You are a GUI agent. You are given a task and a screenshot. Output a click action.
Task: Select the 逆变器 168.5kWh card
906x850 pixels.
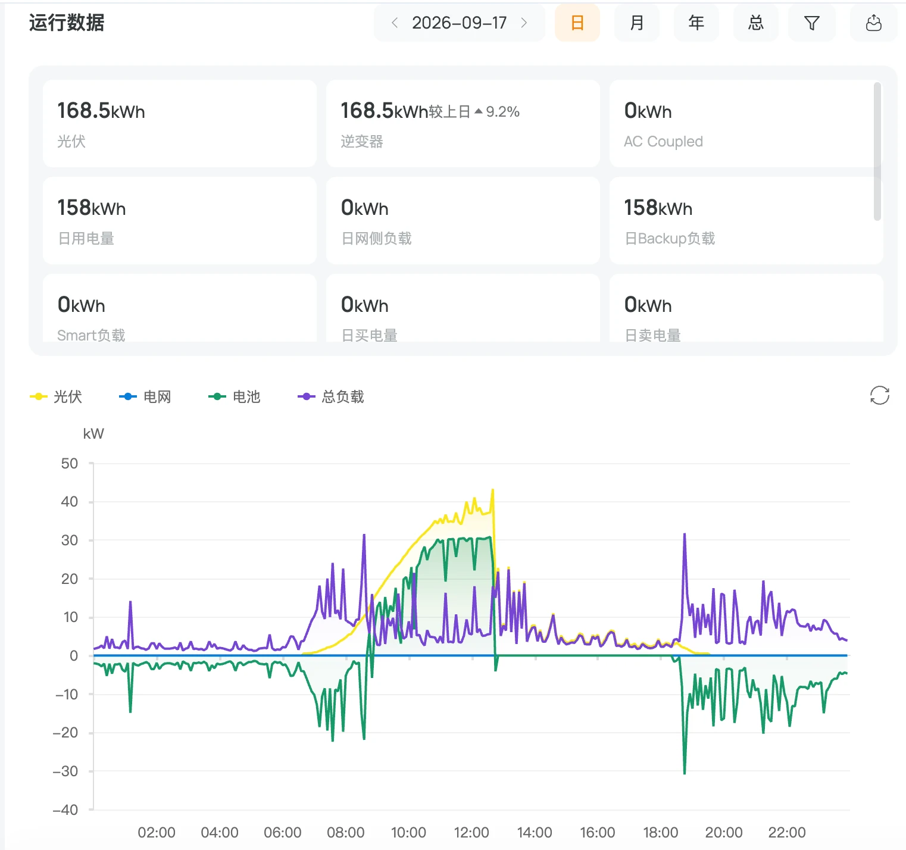(x=463, y=124)
